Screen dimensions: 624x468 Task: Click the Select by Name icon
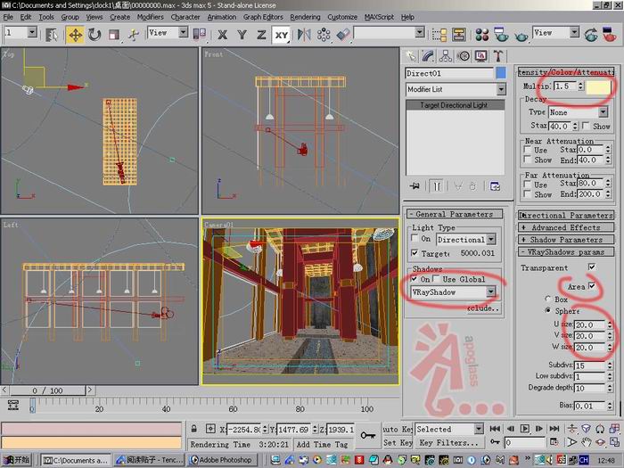[52, 35]
